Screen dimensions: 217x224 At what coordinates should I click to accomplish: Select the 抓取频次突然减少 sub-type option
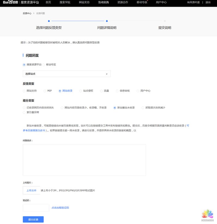pyautogui.click(x=143, y=108)
